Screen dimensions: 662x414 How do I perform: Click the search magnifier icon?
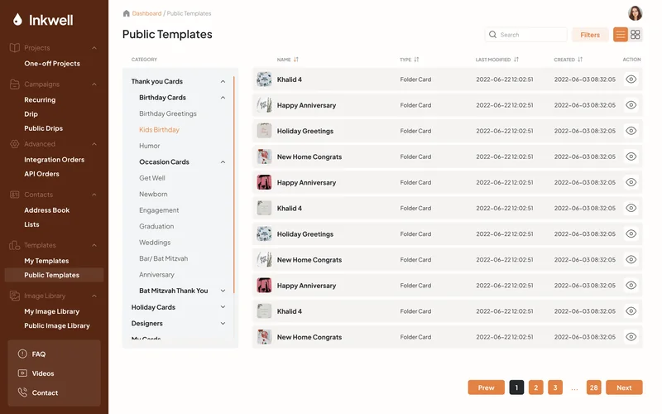(x=492, y=35)
